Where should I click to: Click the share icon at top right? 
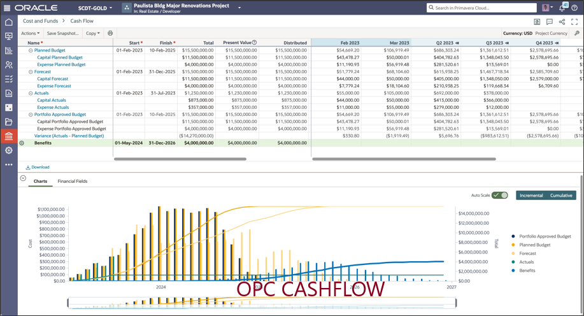click(x=561, y=22)
